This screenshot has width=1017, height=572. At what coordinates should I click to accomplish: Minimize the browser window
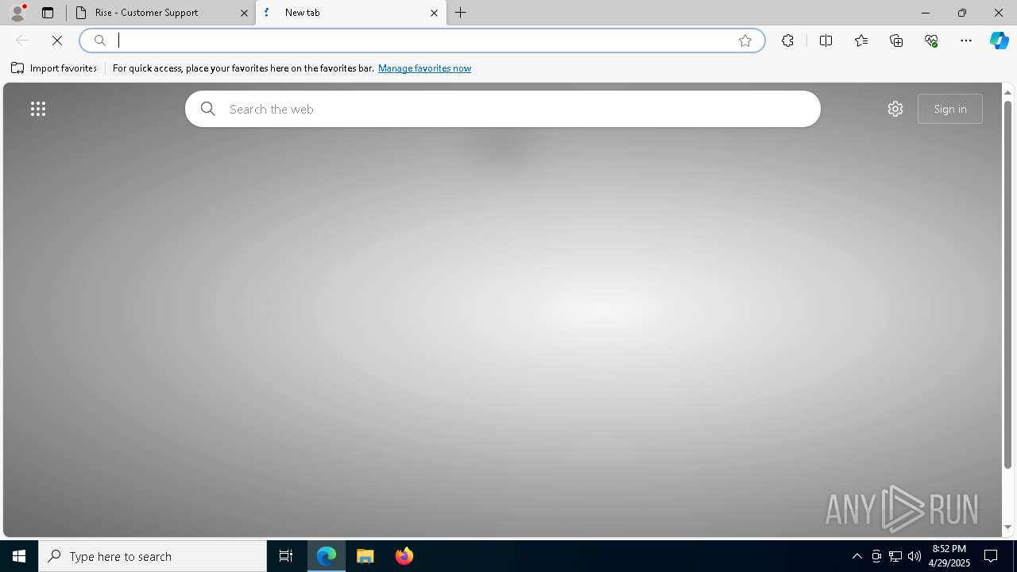point(926,13)
